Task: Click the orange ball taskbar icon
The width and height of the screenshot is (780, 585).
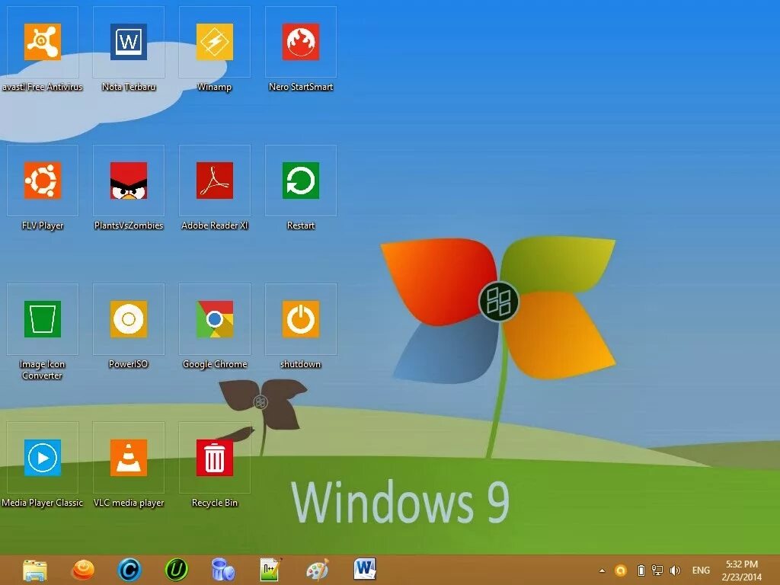Action: pos(83,570)
